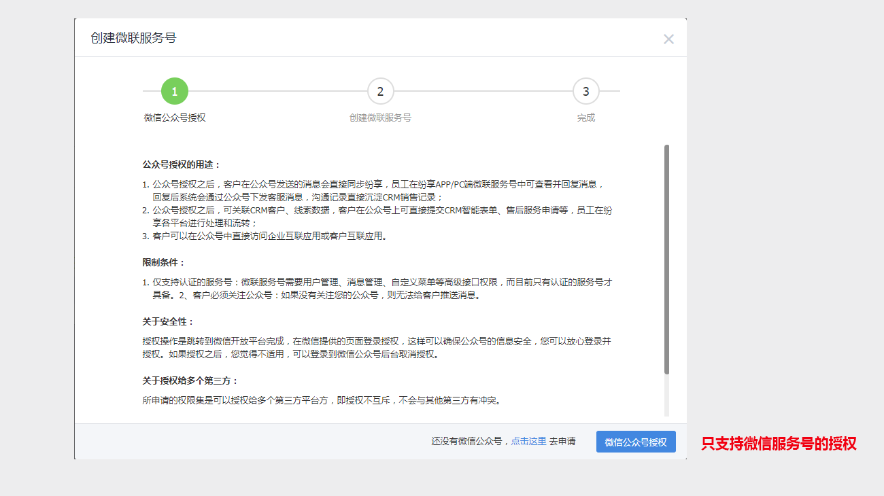Select step 1 green circle
Viewport: 884px width, 496px height.
point(175,91)
